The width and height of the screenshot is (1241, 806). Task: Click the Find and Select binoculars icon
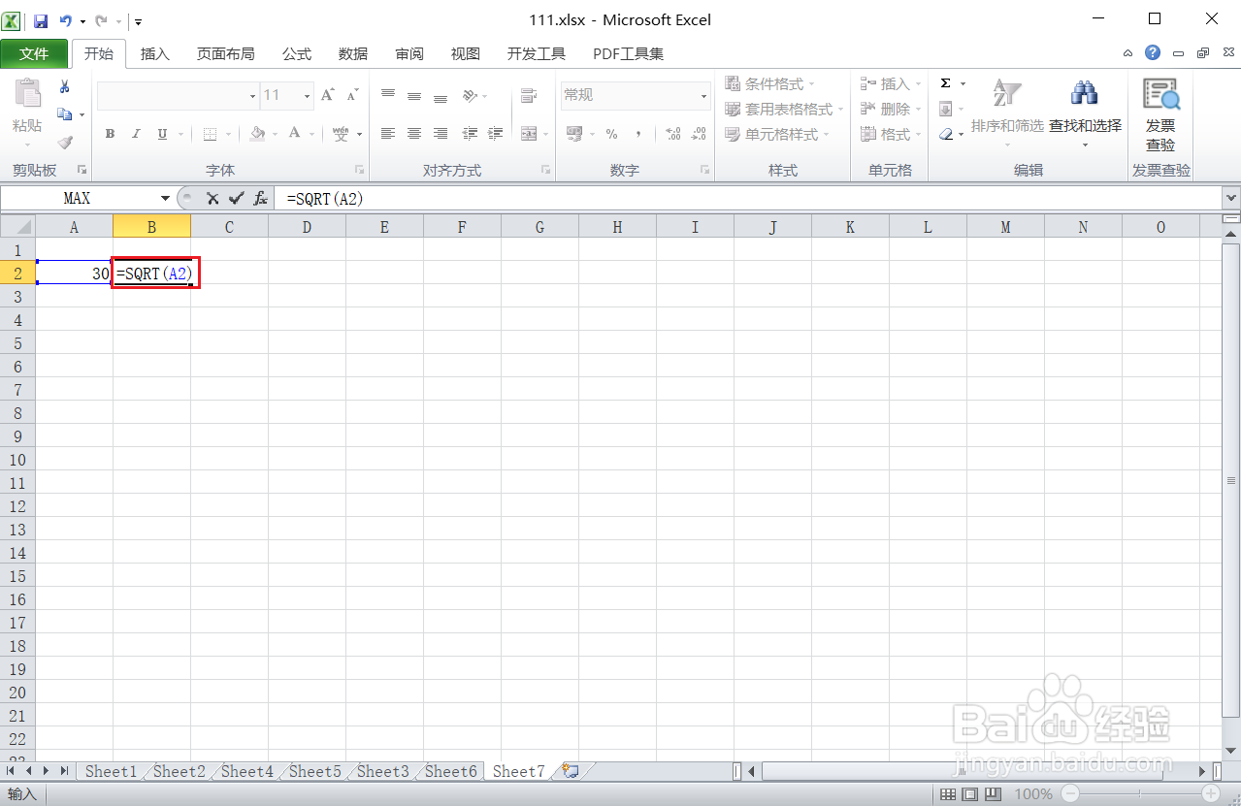tap(1084, 93)
